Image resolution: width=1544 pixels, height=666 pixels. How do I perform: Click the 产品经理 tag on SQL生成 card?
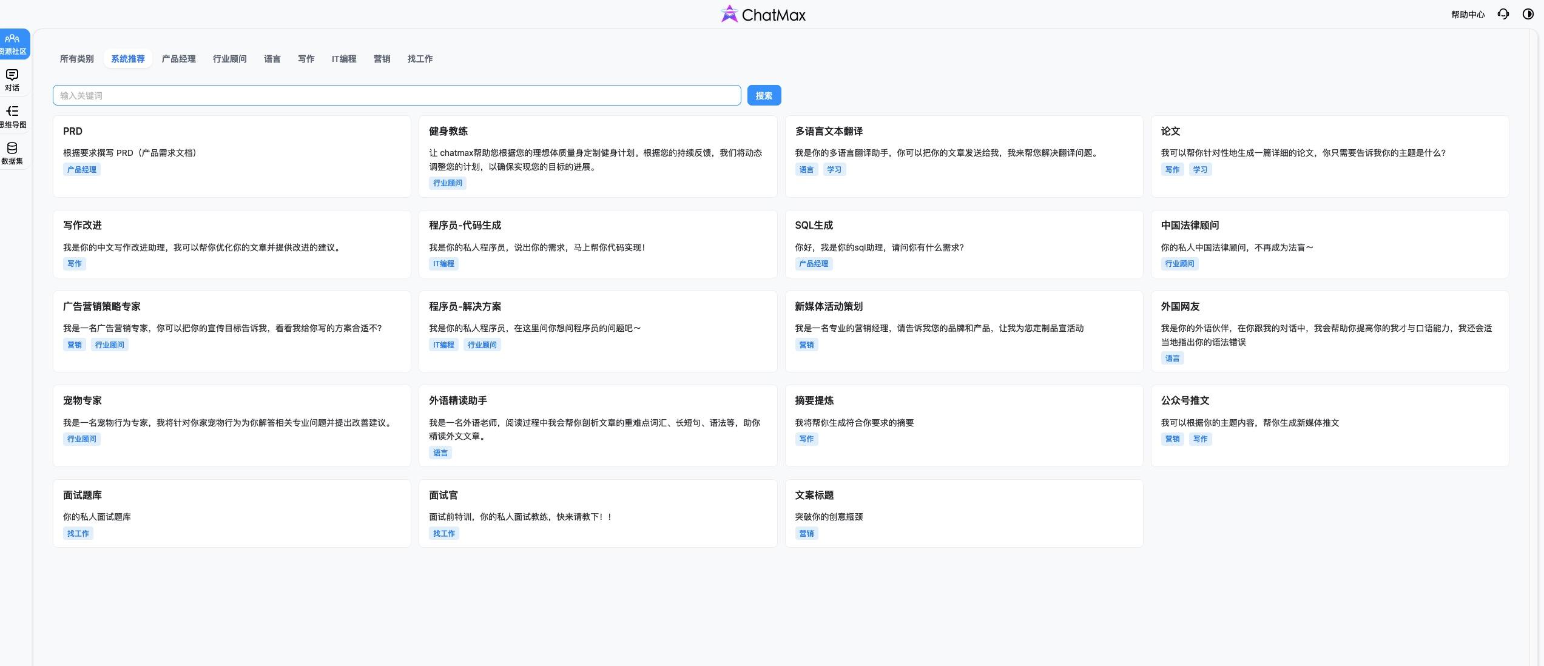pos(814,263)
